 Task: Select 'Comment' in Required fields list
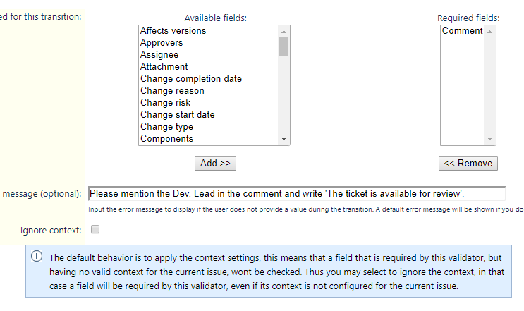tap(463, 31)
